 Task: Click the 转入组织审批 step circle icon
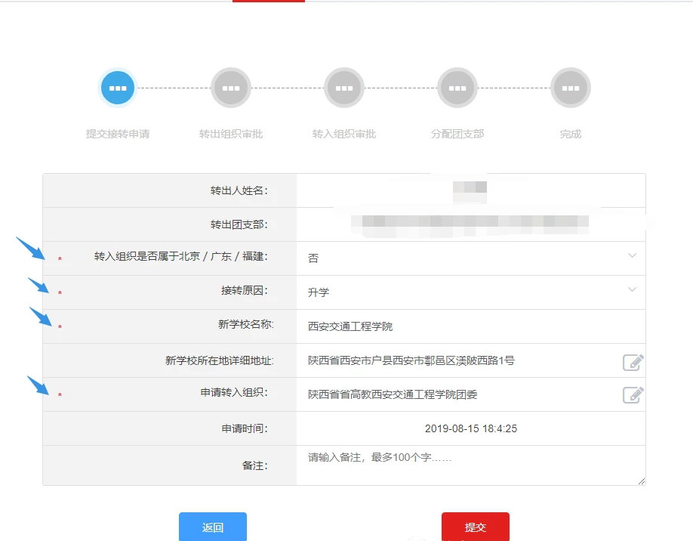point(343,88)
